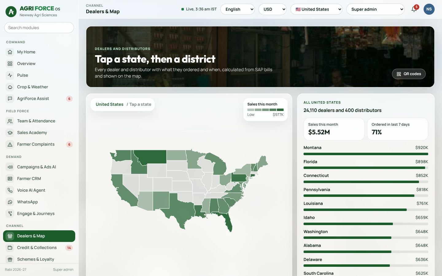Tap Ordered in last 7 days card

coord(397,129)
